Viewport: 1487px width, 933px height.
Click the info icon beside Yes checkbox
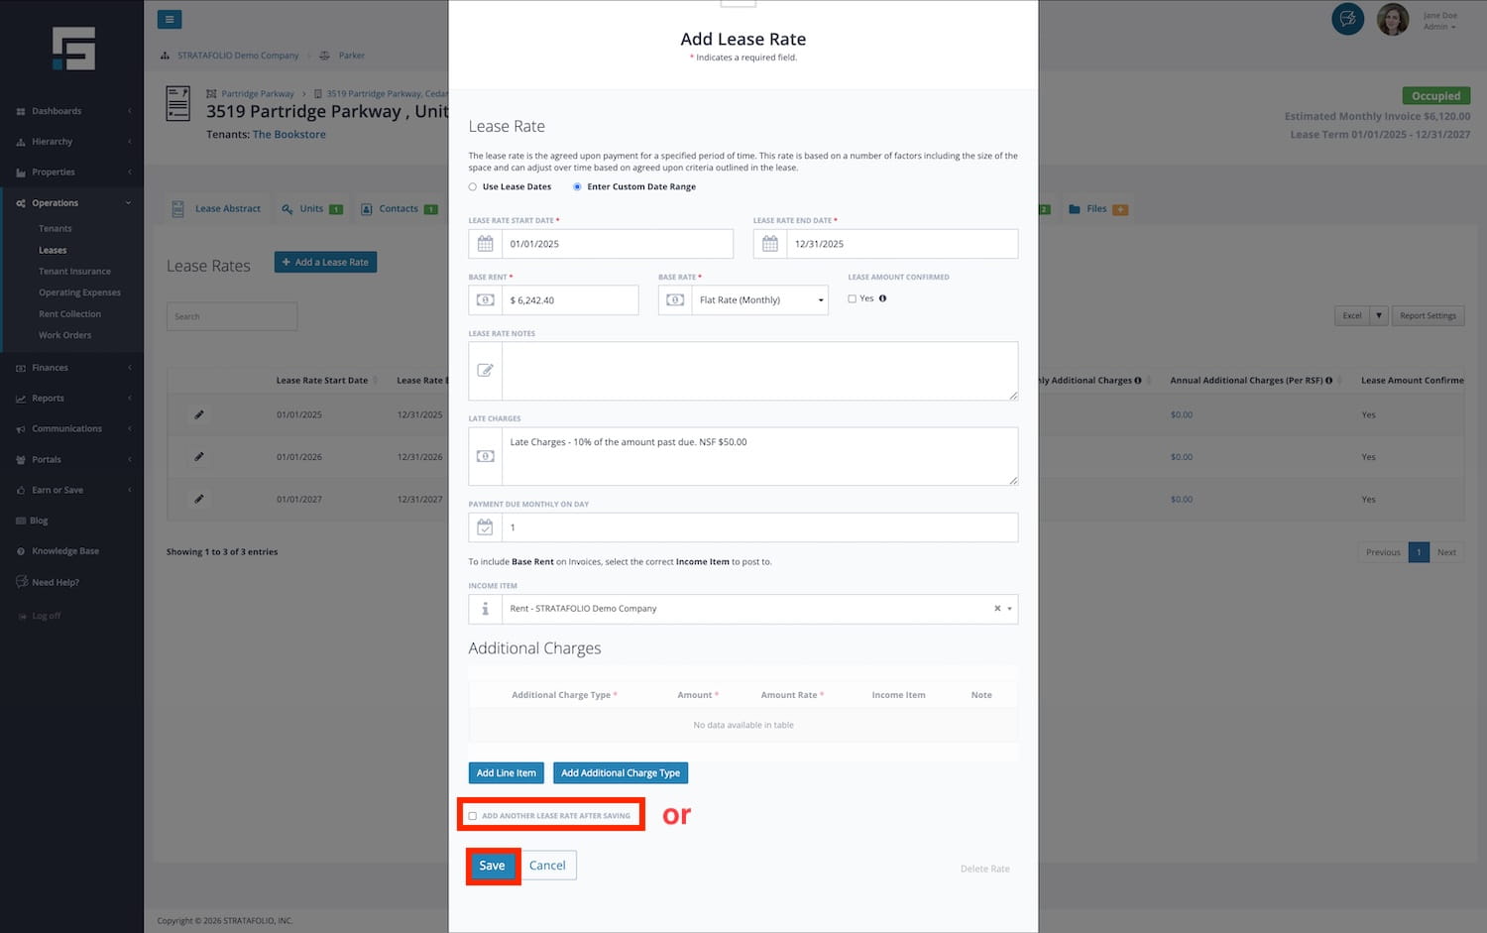pos(882,298)
